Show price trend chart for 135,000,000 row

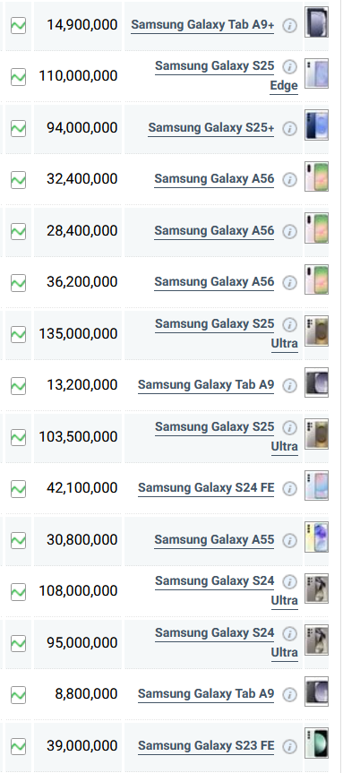pos(18,334)
